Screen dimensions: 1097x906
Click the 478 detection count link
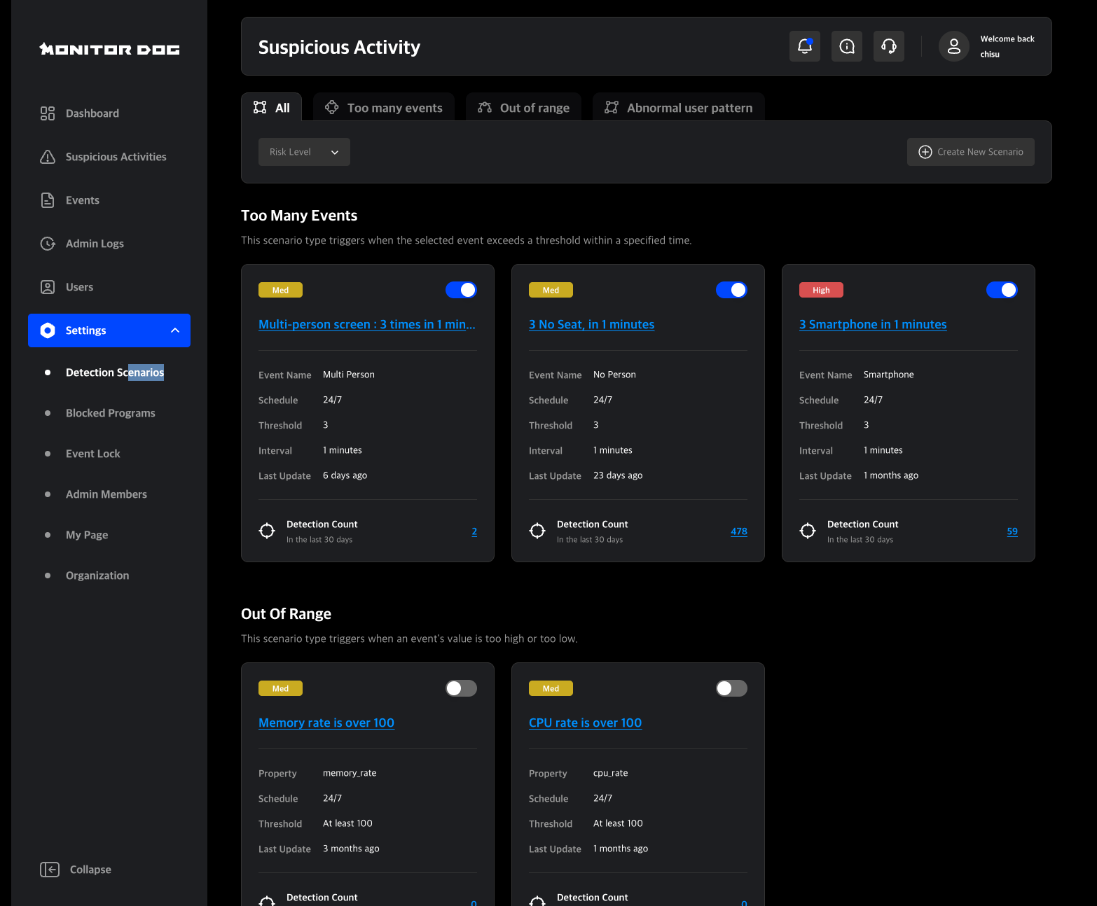point(738,531)
